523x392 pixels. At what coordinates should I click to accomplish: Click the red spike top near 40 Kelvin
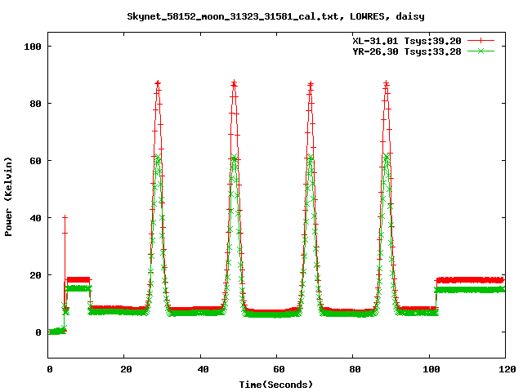tap(65, 217)
